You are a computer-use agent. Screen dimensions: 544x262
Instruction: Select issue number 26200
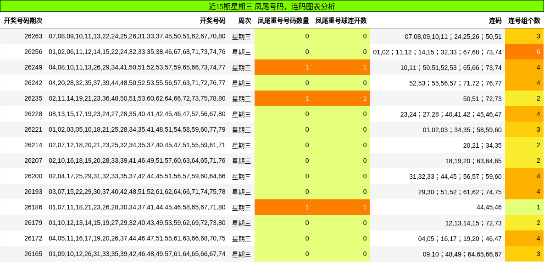tap(33, 176)
